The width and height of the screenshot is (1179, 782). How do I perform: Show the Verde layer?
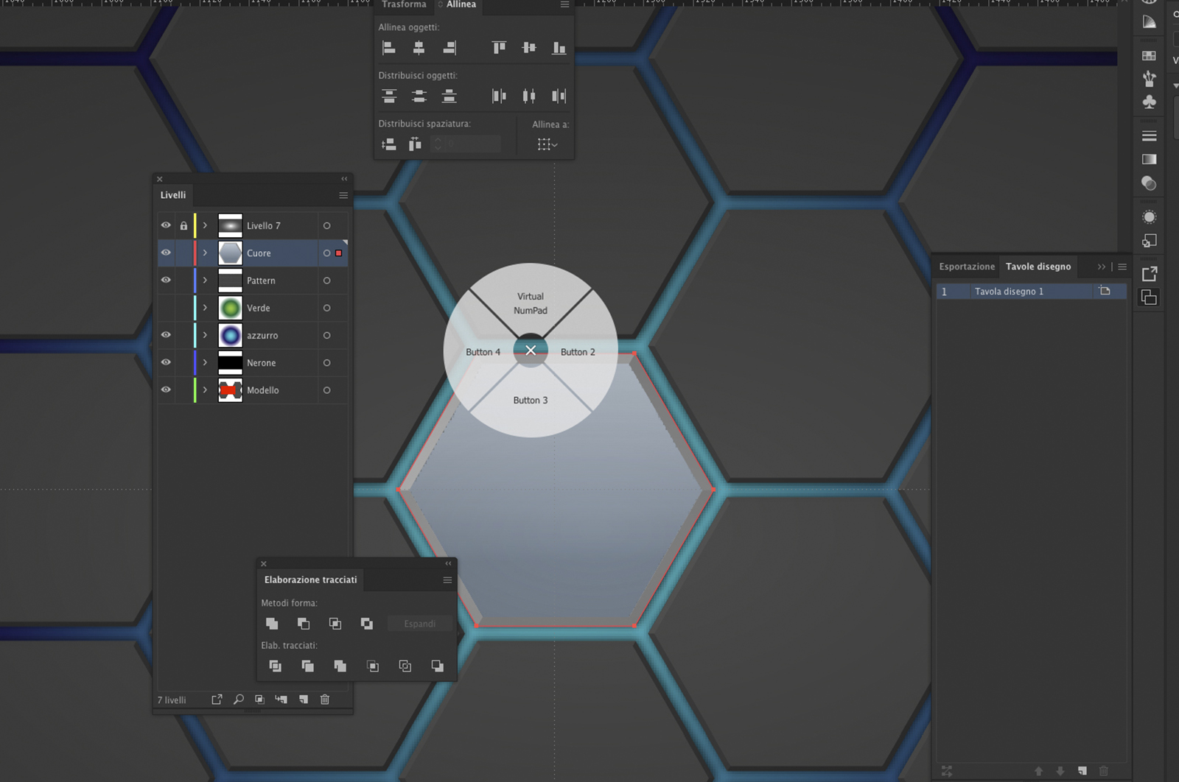[166, 308]
